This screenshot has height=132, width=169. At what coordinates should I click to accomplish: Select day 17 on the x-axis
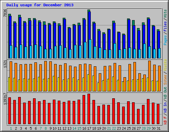[89, 128]
